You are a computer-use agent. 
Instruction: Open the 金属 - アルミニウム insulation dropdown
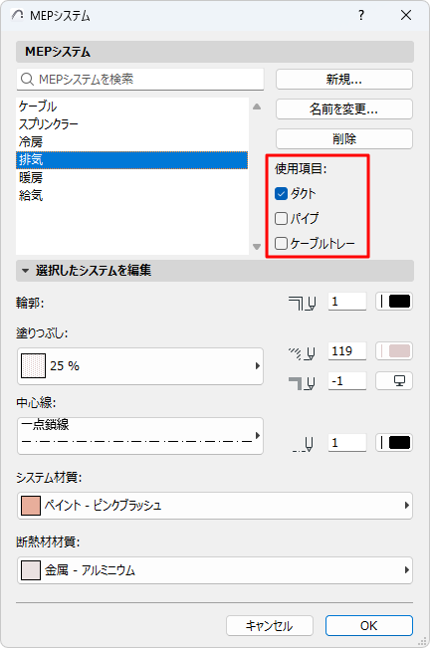pos(215,570)
